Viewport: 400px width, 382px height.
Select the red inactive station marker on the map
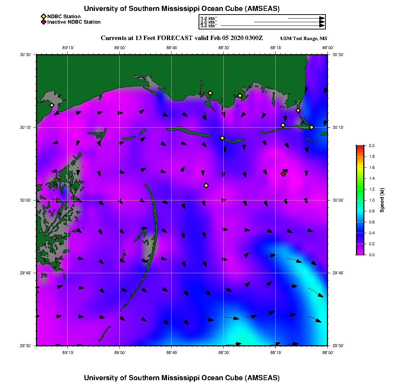[x=283, y=174]
